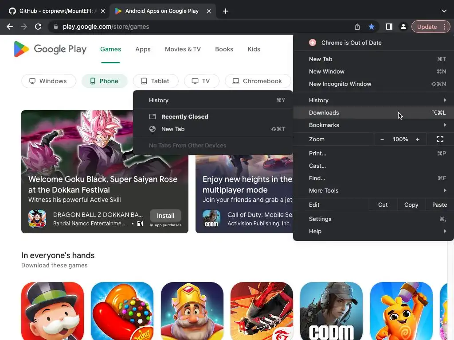Image resolution: width=454 pixels, height=340 pixels.
Task: Open the side panel icon
Action: [389, 27]
